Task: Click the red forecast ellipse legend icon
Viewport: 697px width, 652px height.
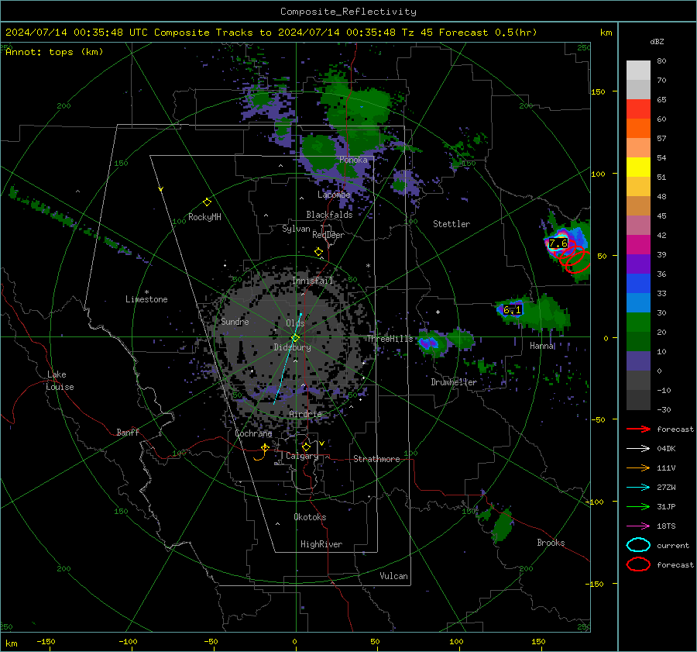Action: 638,564
